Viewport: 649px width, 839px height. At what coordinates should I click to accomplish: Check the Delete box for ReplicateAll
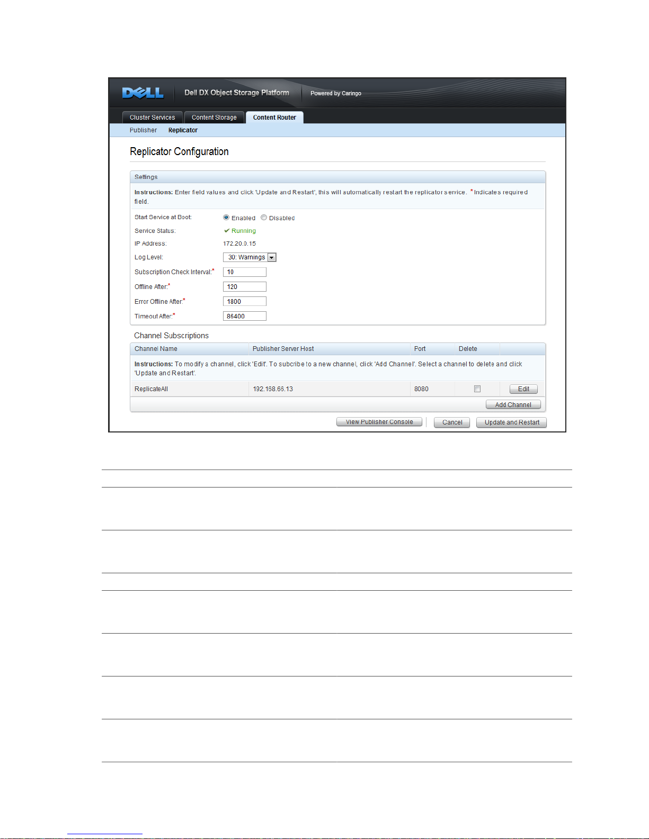477,389
